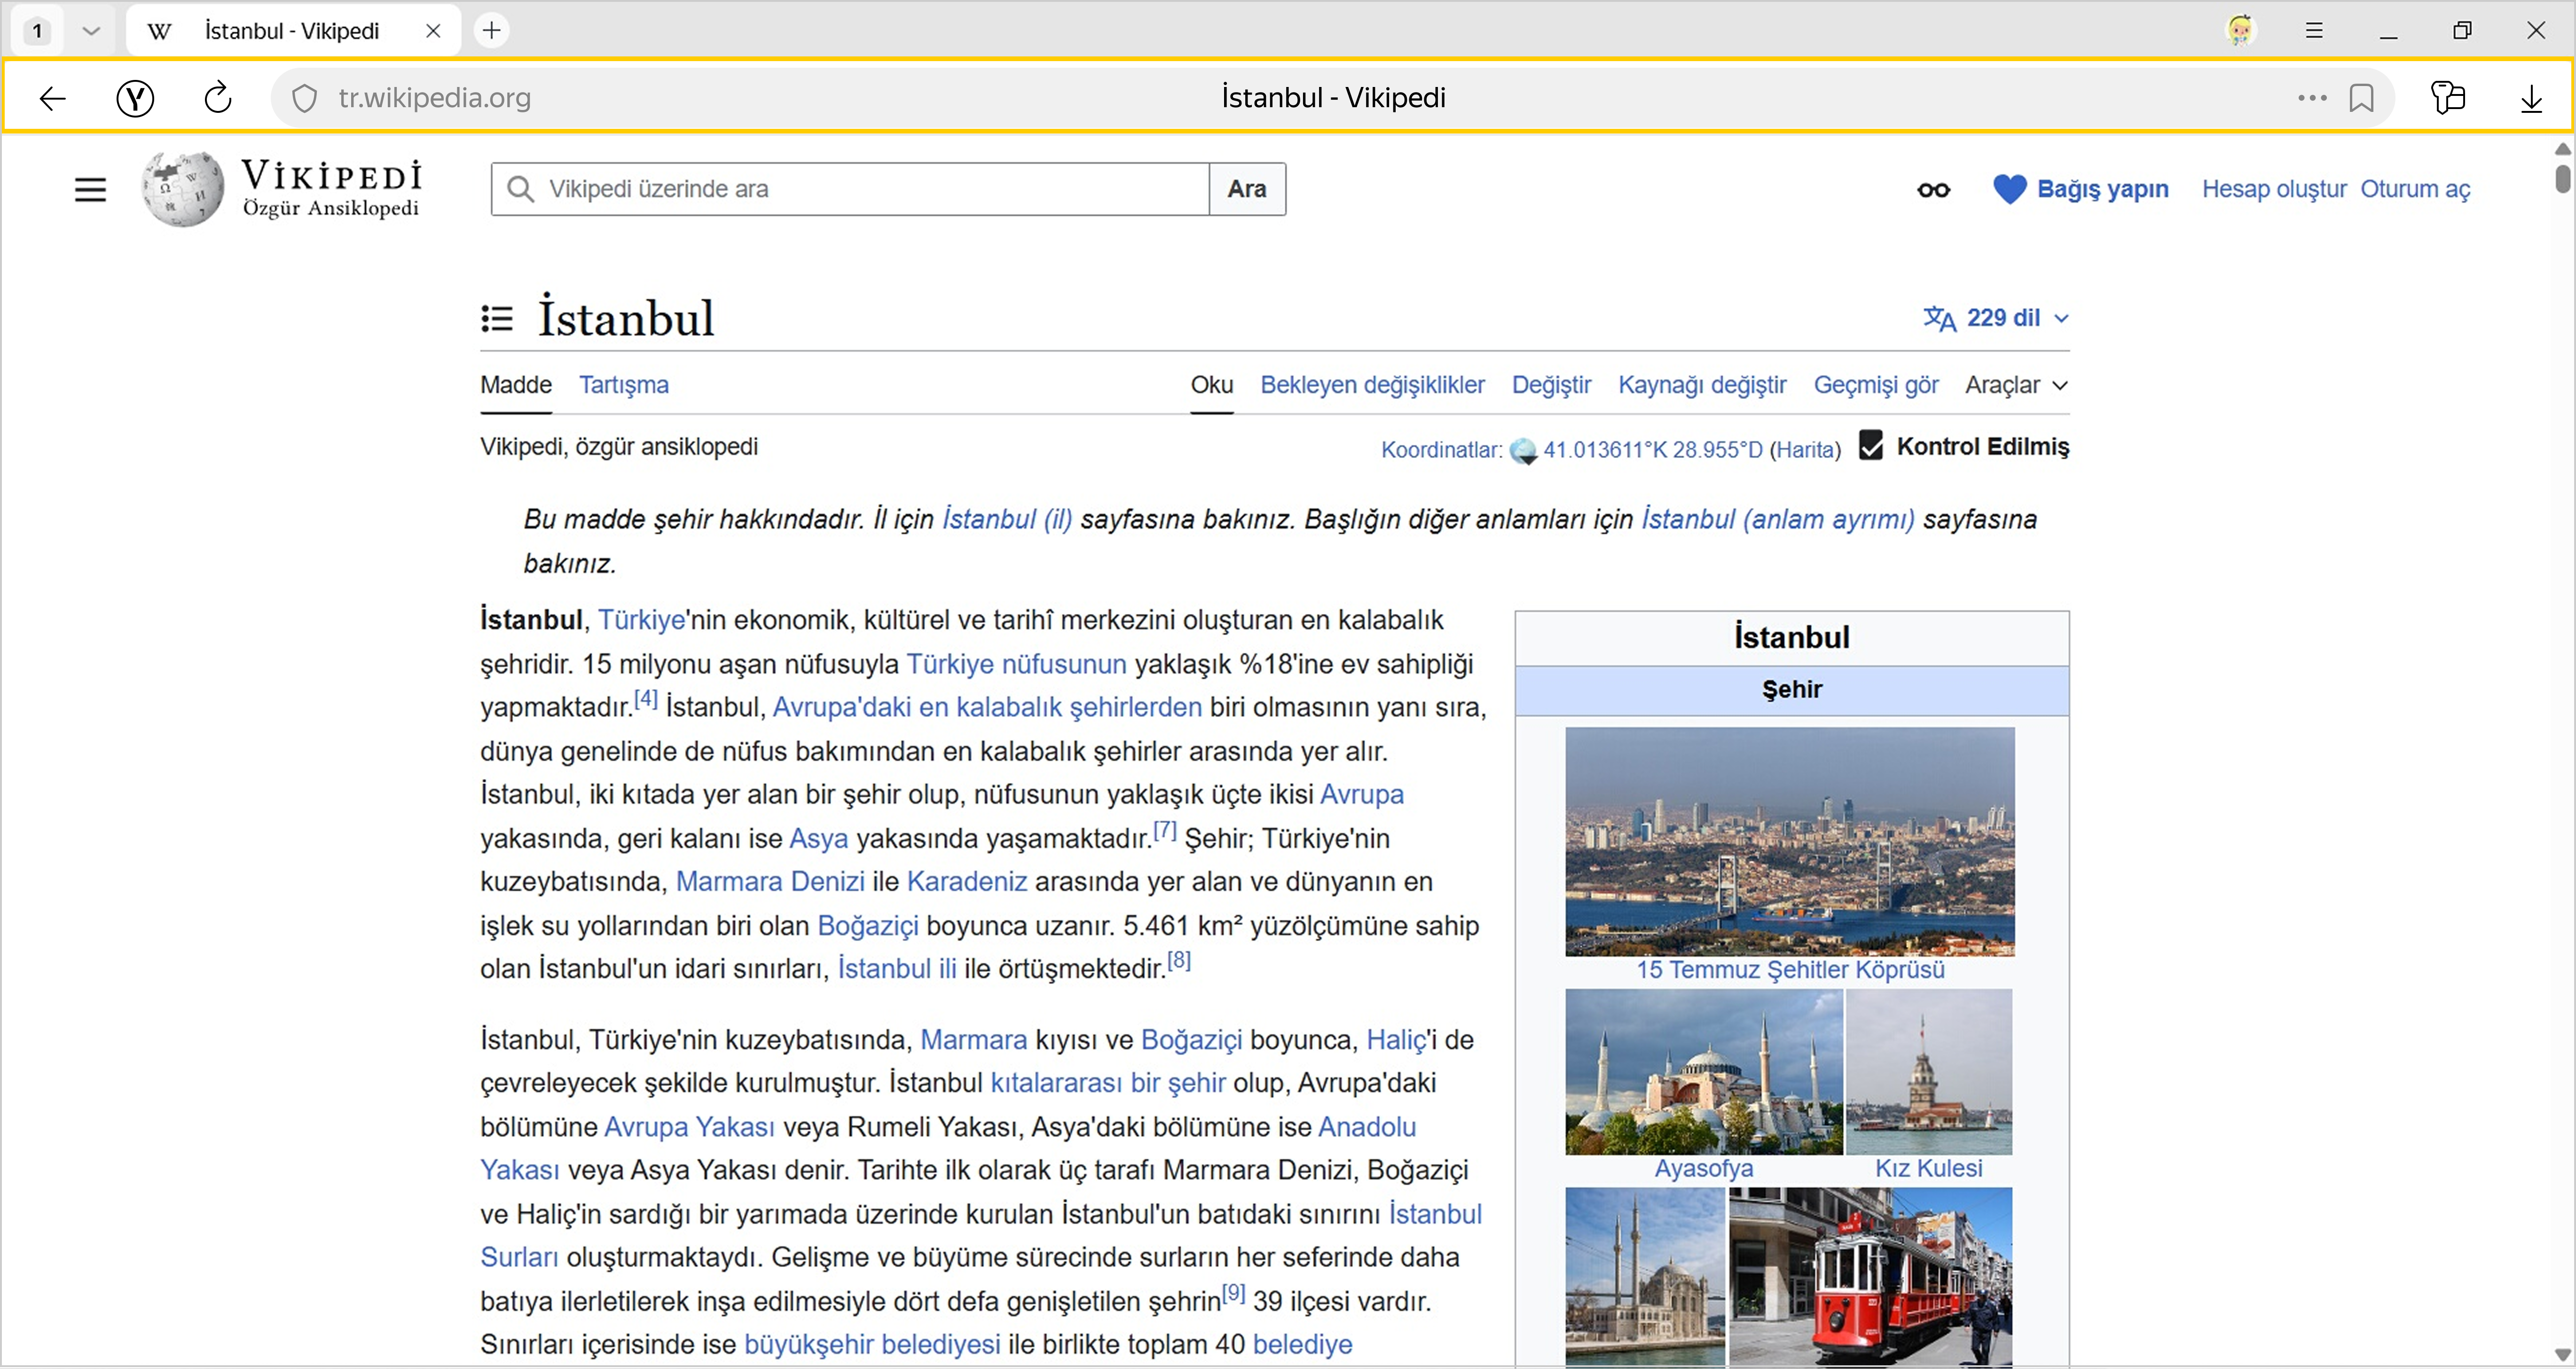Expand the Araçlar tools dropdown
Image resolution: width=2576 pixels, height=1369 pixels.
[x=2016, y=385]
